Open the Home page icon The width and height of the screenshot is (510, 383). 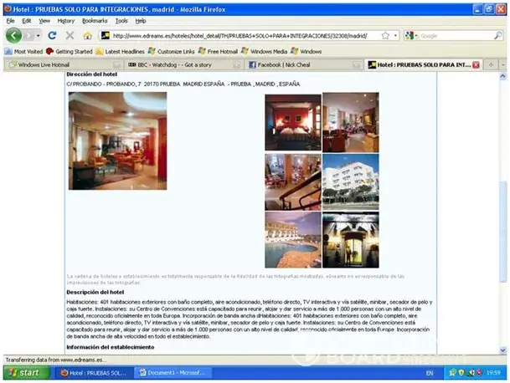point(87,35)
